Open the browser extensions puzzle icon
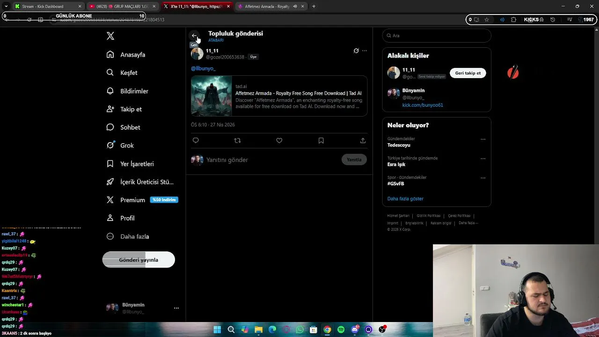 pyautogui.click(x=513, y=20)
